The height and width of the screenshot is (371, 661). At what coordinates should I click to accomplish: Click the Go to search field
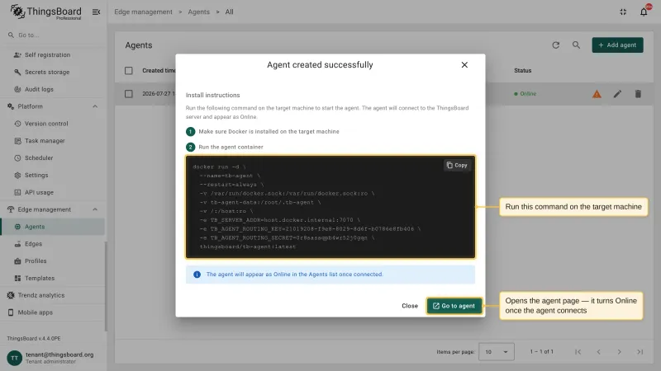tap(53, 35)
